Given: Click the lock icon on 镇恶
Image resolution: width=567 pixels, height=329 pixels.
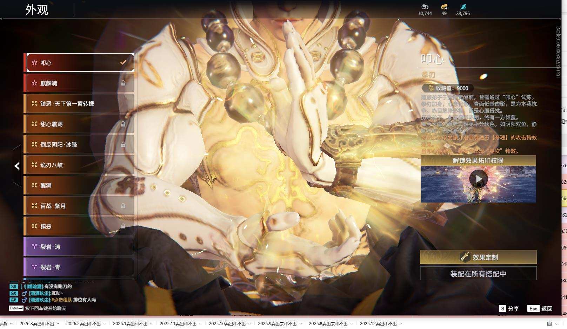Looking at the screenshot, I should [x=123, y=226].
